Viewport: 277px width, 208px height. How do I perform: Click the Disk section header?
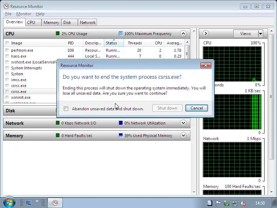[x=30, y=111]
